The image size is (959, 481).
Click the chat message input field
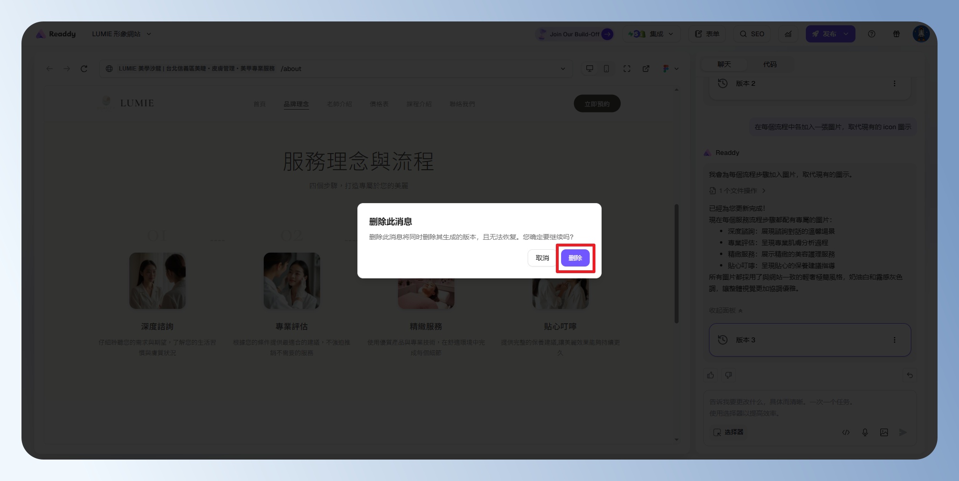809,407
